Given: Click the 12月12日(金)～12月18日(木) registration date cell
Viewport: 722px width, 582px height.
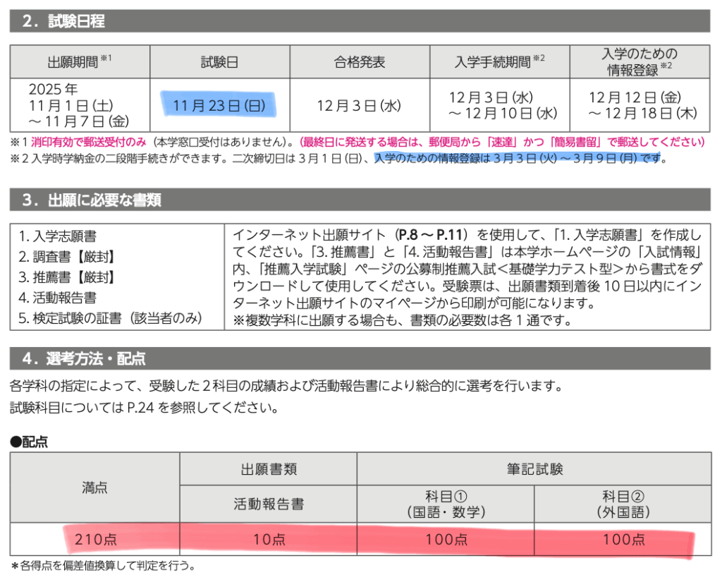Looking at the screenshot, I should [x=639, y=105].
